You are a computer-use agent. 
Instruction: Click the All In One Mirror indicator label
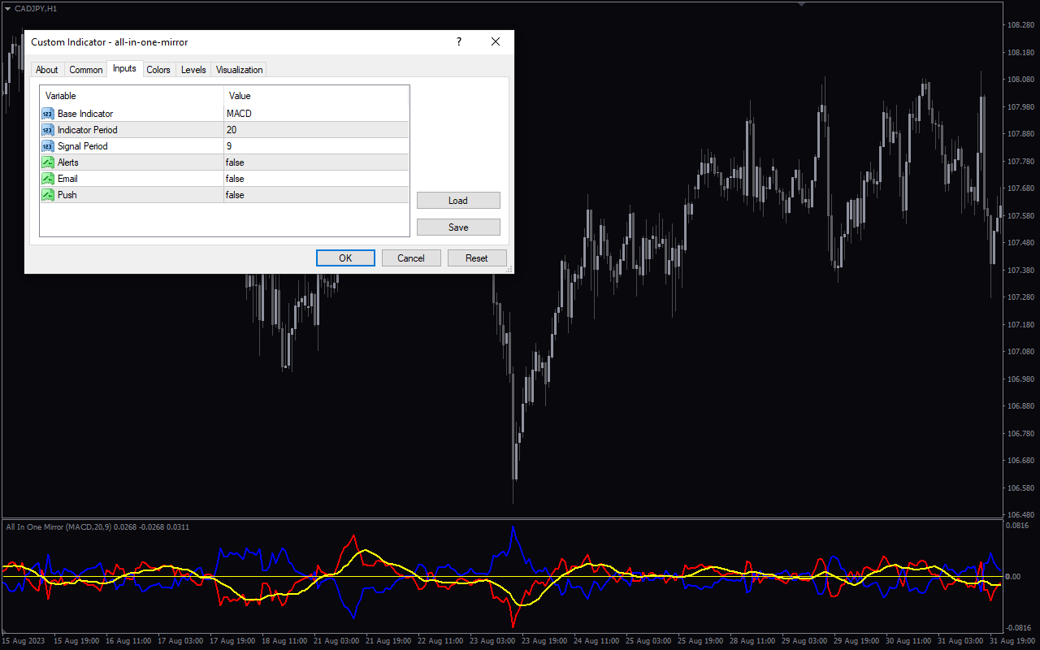point(97,527)
